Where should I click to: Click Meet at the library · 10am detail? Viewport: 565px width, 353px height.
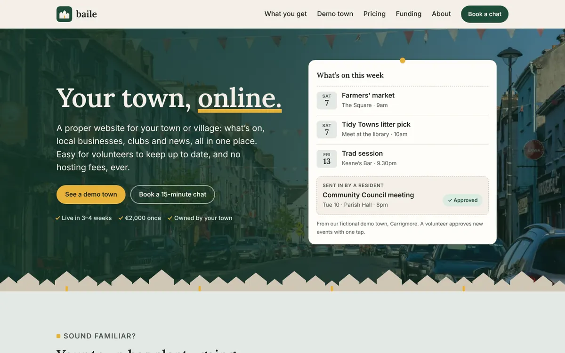(375, 135)
